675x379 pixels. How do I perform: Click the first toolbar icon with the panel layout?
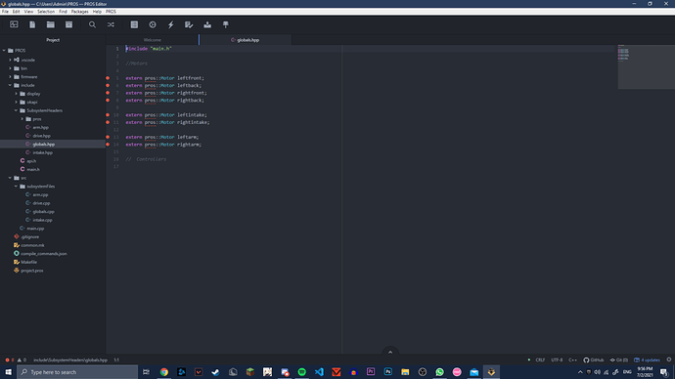[x=14, y=24]
